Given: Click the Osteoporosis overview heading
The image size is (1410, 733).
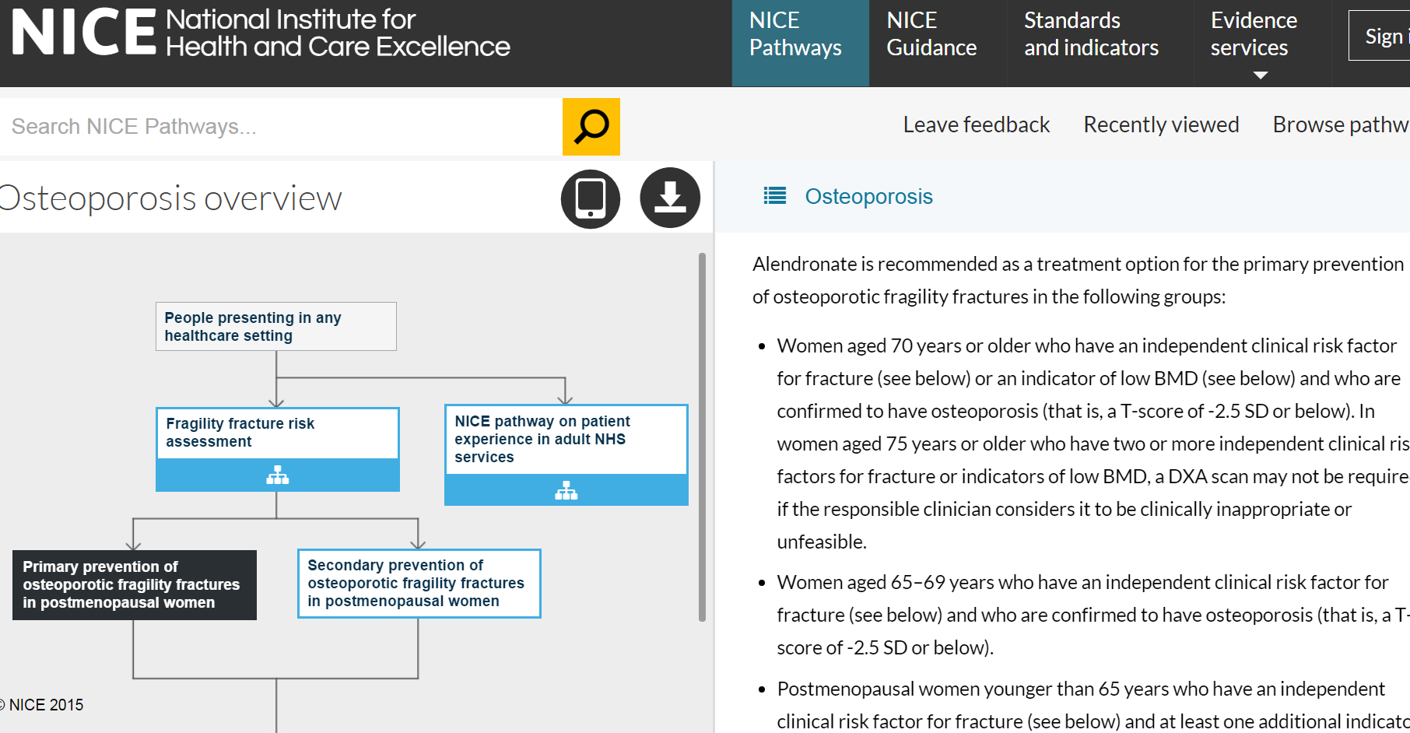Looking at the screenshot, I should (170, 198).
